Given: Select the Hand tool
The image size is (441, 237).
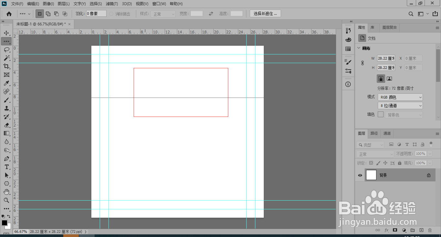Looking at the screenshot, I should pos(6,192).
